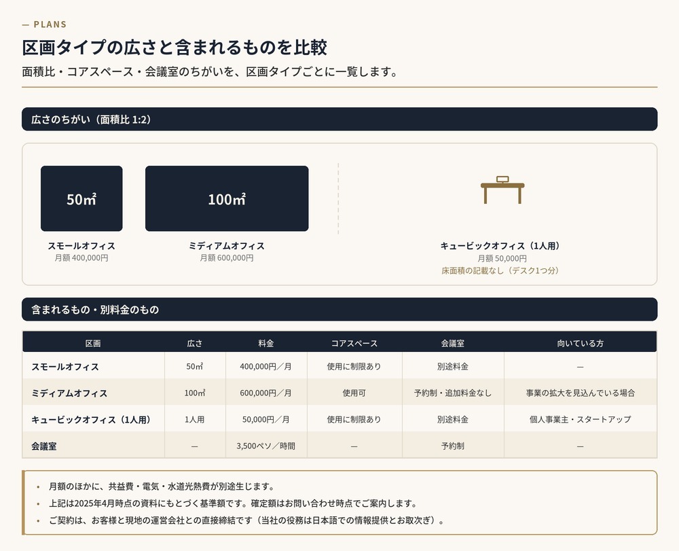Click the note about 現地の運営会社との直接締結

click(x=247, y=520)
